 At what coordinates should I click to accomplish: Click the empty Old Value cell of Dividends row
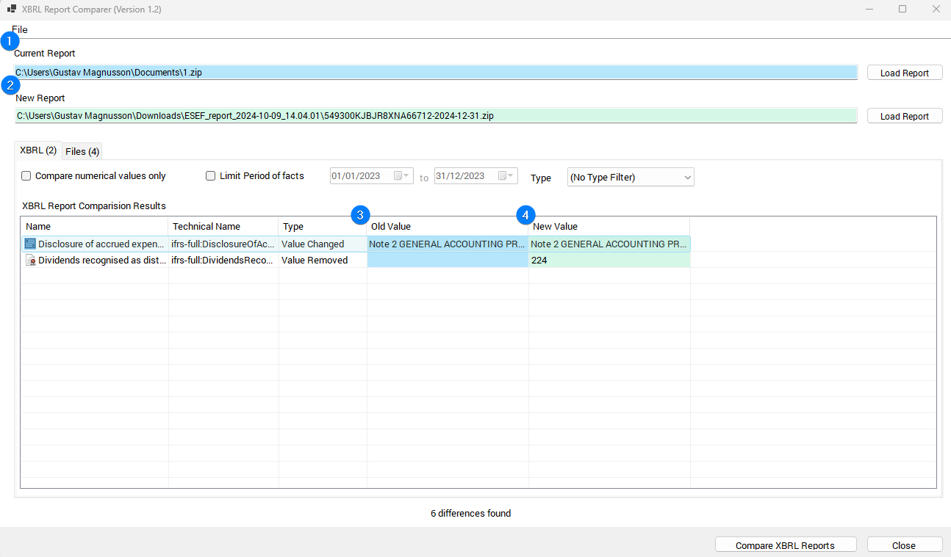[448, 261]
